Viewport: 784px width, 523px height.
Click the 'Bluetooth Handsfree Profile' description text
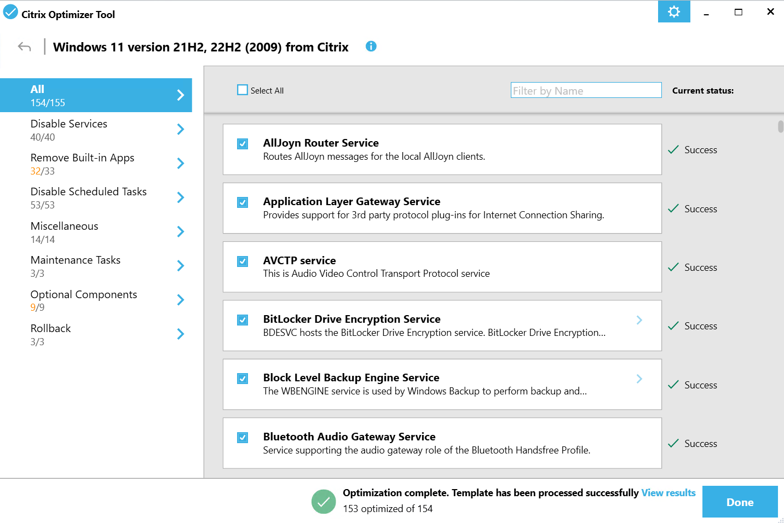[x=426, y=450]
